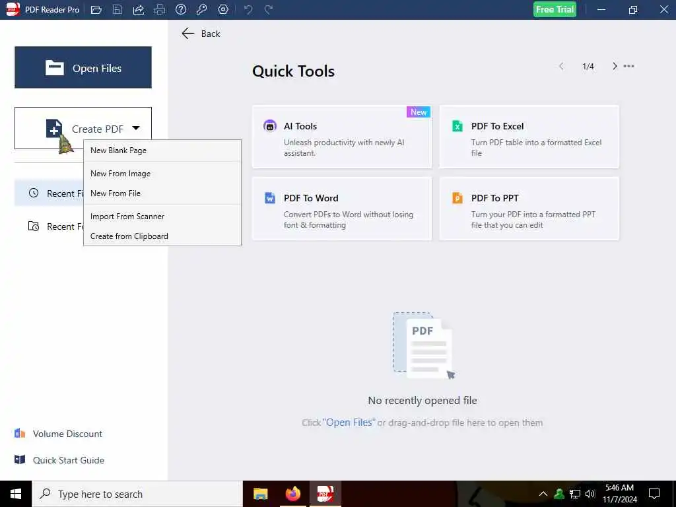The height and width of the screenshot is (507, 676).
Task: Click the volume speaker tray icon
Action: tap(591, 494)
